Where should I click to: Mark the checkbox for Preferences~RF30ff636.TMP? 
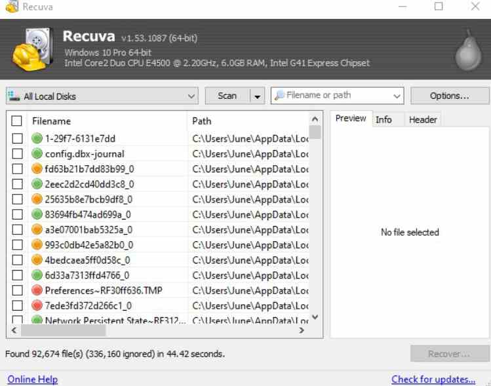tap(17, 290)
